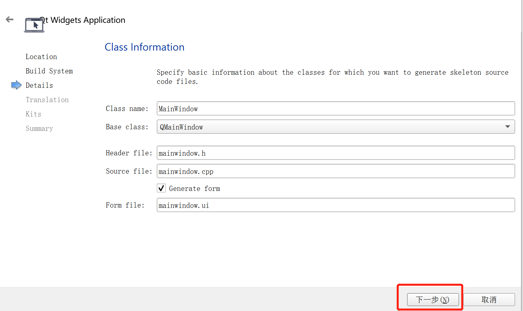Image resolution: width=523 pixels, height=311 pixels.
Task: Click the Source file: label
Action: (129, 171)
